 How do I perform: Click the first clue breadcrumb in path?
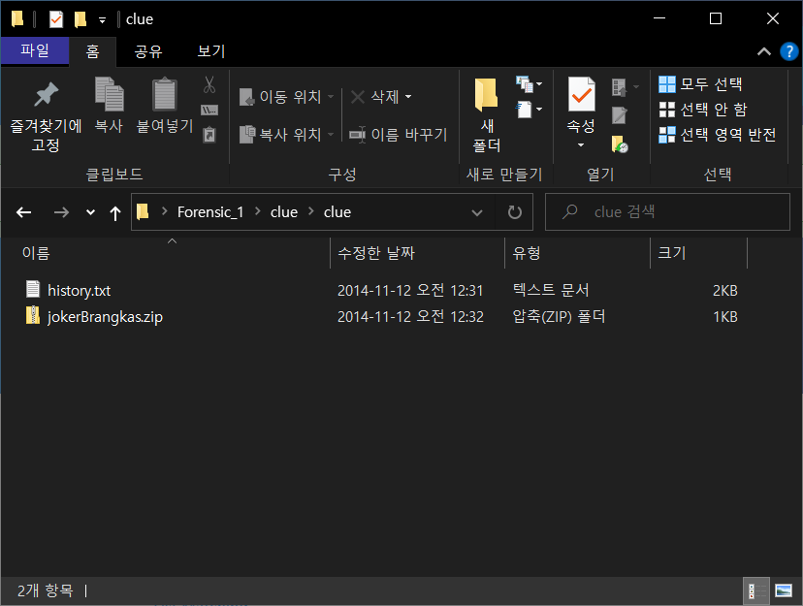[x=284, y=212]
